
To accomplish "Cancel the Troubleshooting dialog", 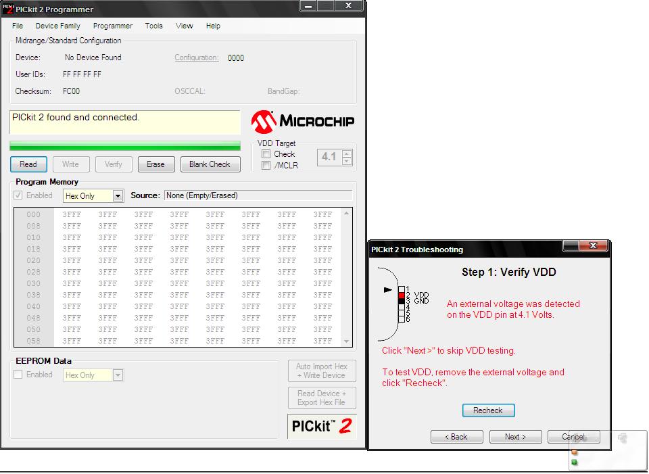I will click(573, 437).
